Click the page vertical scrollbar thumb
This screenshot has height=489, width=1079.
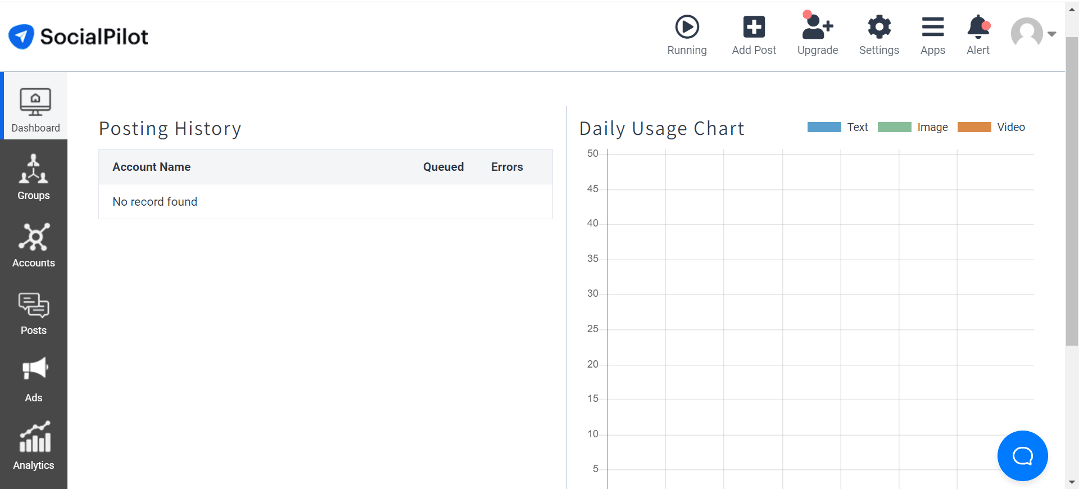[x=1072, y=191]
